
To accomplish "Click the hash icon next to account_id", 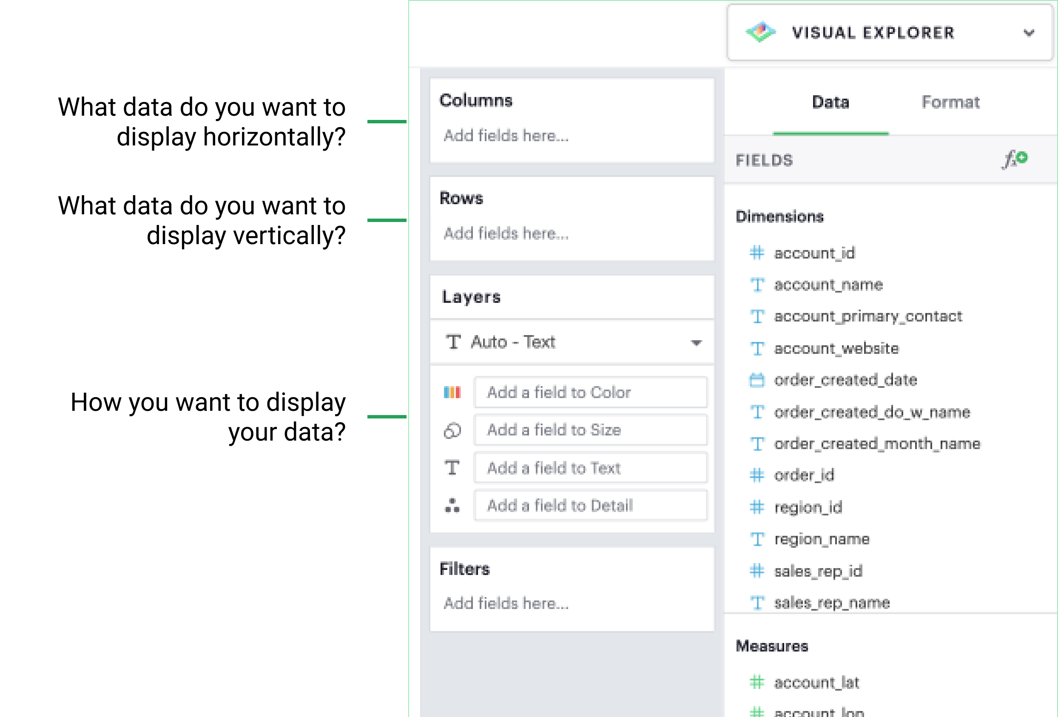I will (757, 253).
